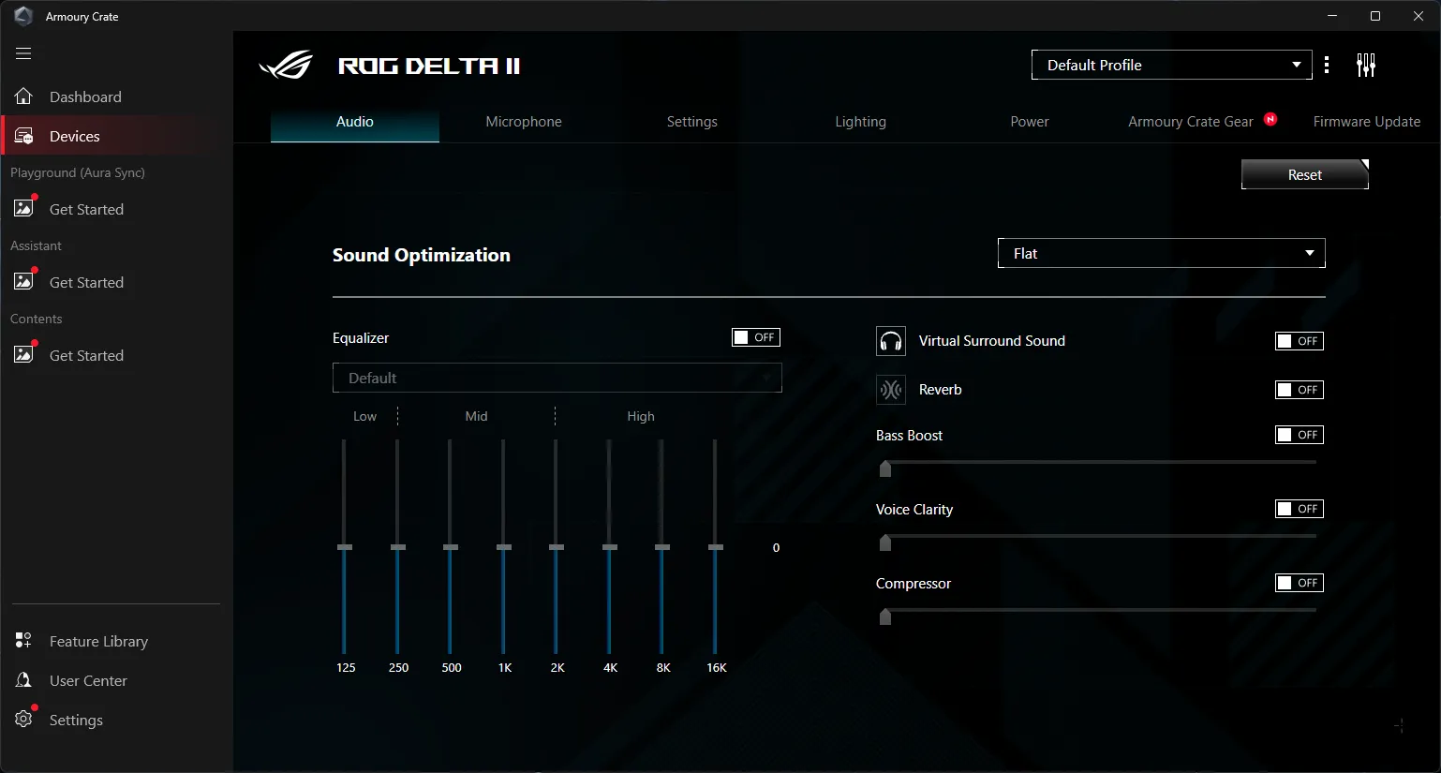Click the 500 Hz equalizer slider handle

(451, 547)
